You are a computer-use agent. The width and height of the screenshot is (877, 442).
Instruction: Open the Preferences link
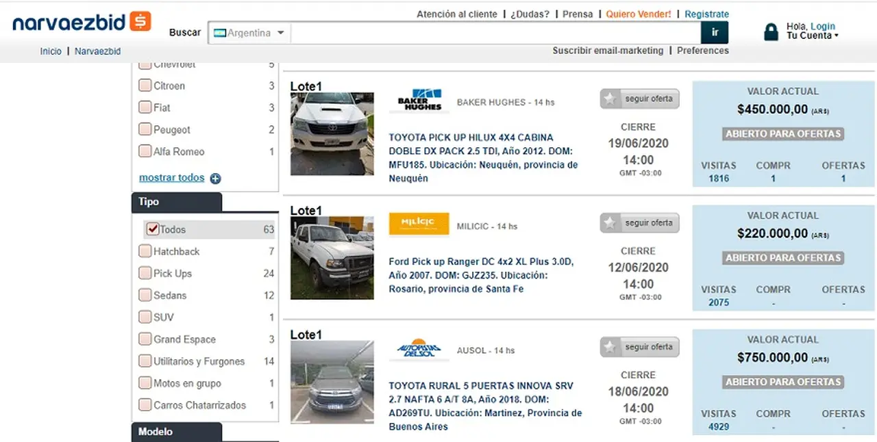[703, 51]
